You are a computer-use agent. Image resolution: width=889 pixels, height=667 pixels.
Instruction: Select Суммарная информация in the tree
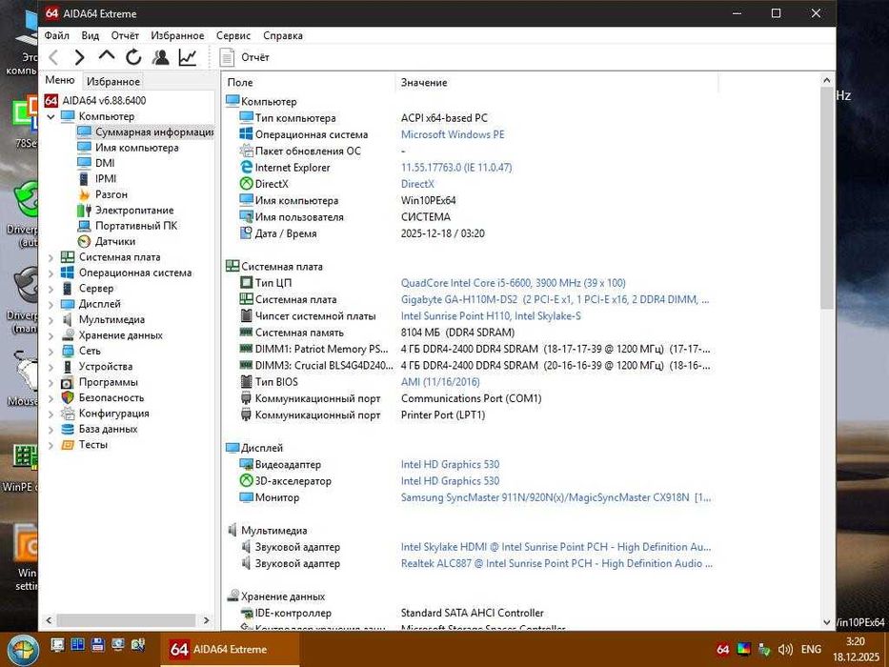[x=146, y=131]
